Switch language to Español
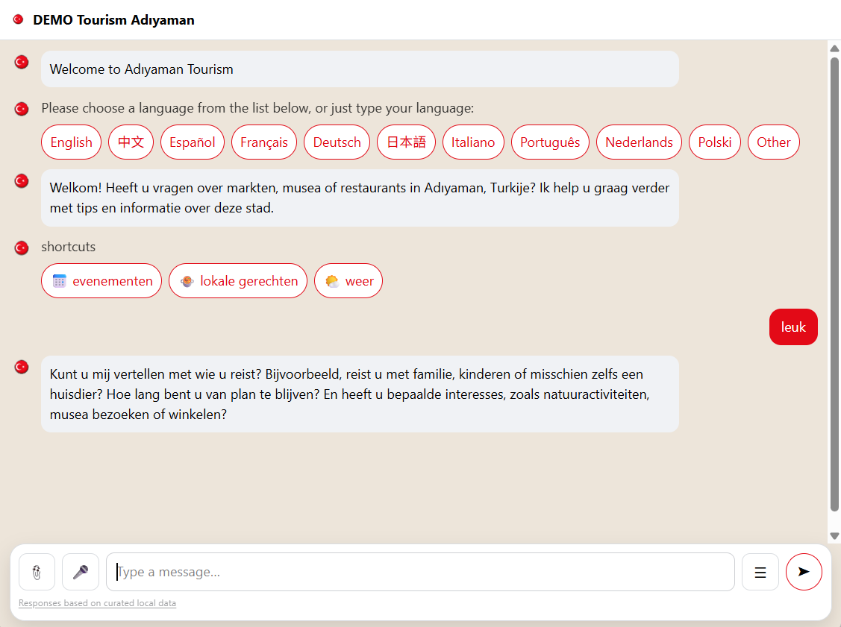Image resolution: width=841 pixels, height=627 pixels. (193, 142)
